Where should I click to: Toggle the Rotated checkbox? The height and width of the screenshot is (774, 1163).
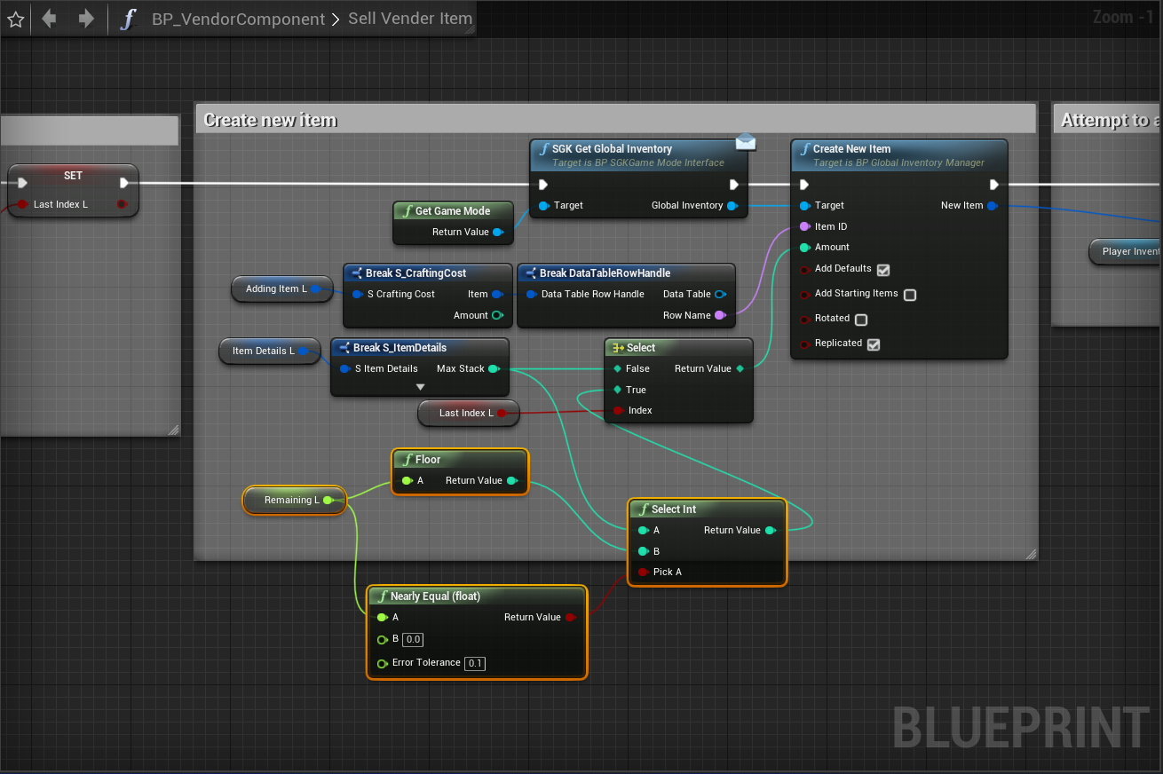[860, 320]
